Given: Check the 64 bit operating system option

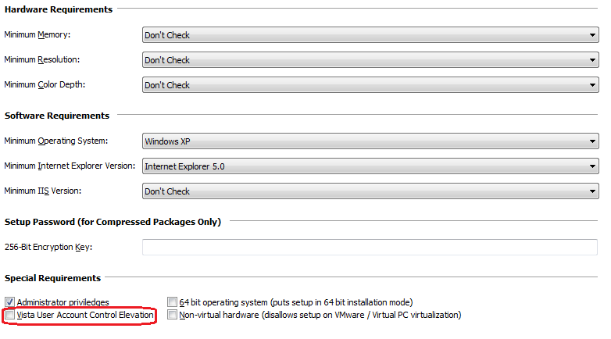Looking at the screenshot, I should click(x=172, y=302).
